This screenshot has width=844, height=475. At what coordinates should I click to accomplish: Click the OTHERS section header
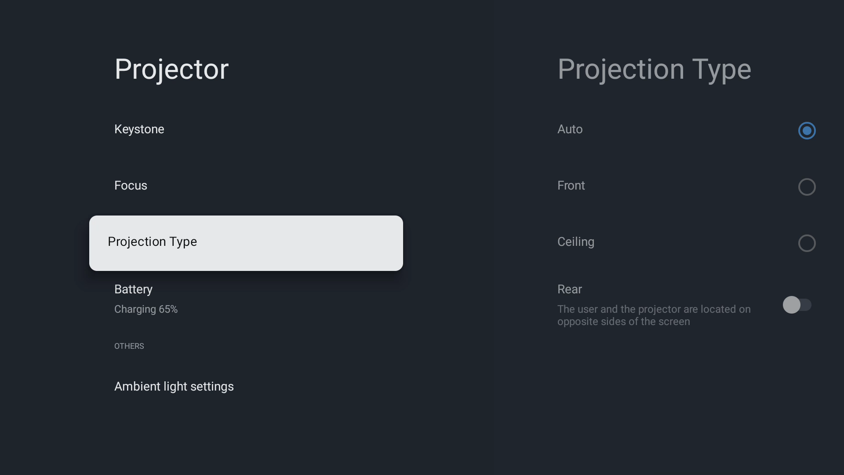pos(129,346)
